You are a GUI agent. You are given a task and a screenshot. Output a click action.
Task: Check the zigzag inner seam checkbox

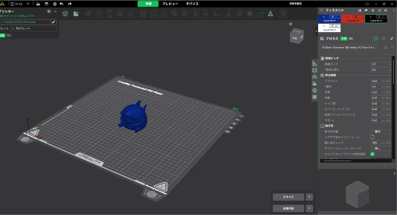click(372, 137)
